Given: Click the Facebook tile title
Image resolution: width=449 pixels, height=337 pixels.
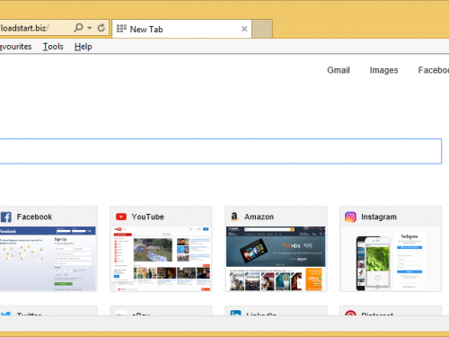Looking at the screenshot, I should [x=34, y=217].
